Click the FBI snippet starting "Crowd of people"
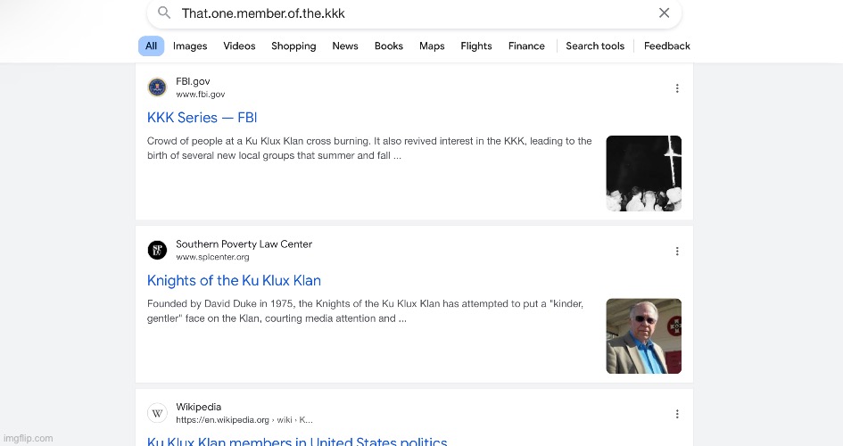Image resolution: width=843 pixels, height=446 pixels. click(x=369, y=148)
